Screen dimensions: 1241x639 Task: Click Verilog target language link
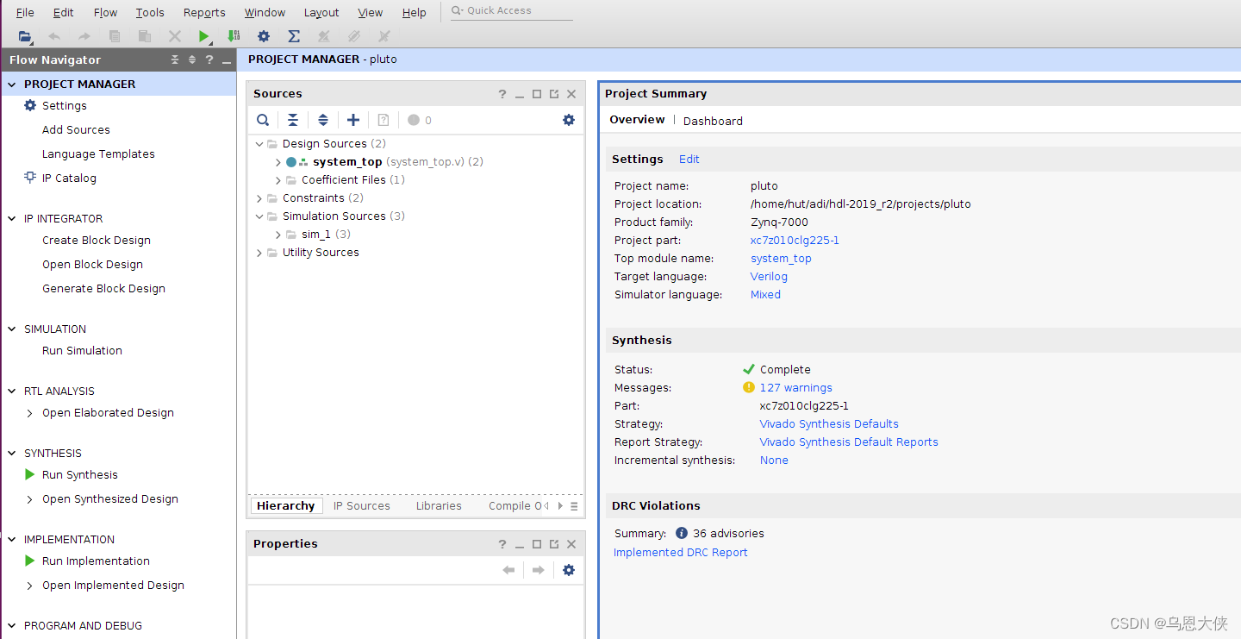769,277
